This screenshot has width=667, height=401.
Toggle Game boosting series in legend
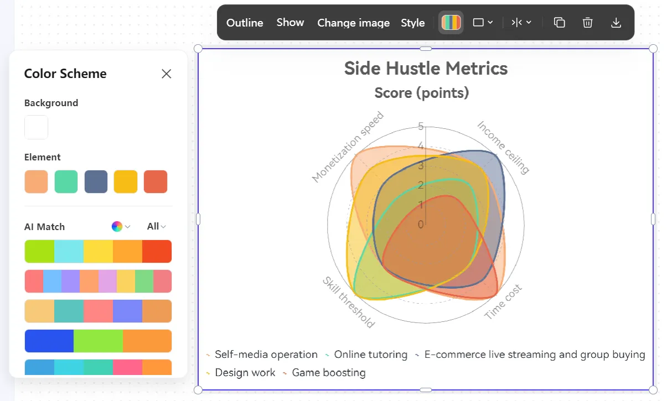(328, 372)
